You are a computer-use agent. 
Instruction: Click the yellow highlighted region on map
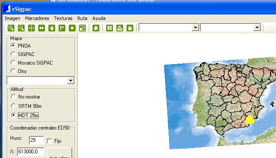pyautogui.click(x=250, y=120)
